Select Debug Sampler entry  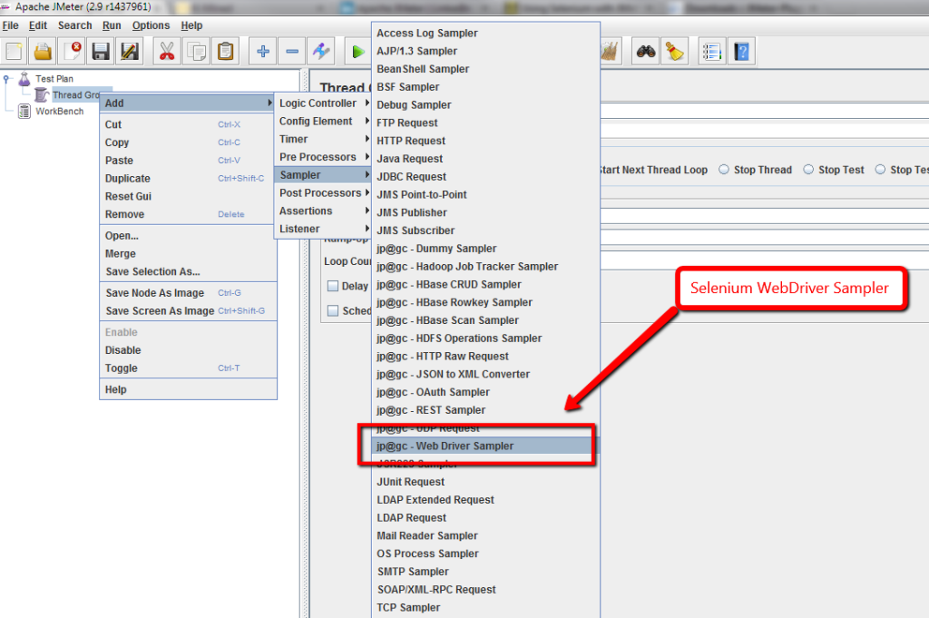[485, 105]
